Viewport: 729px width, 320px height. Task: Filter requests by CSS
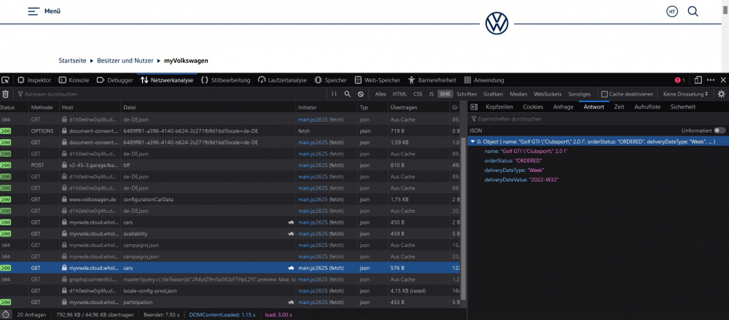tap(418, 94)
